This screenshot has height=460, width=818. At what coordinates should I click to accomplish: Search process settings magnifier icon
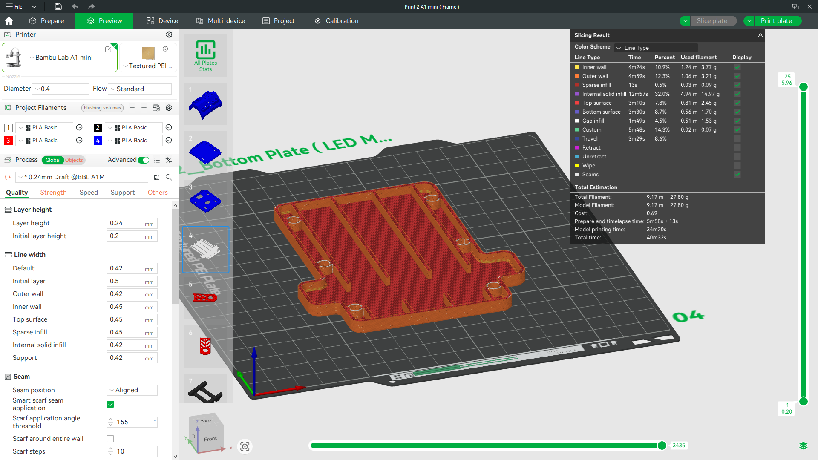pos(169,177)
